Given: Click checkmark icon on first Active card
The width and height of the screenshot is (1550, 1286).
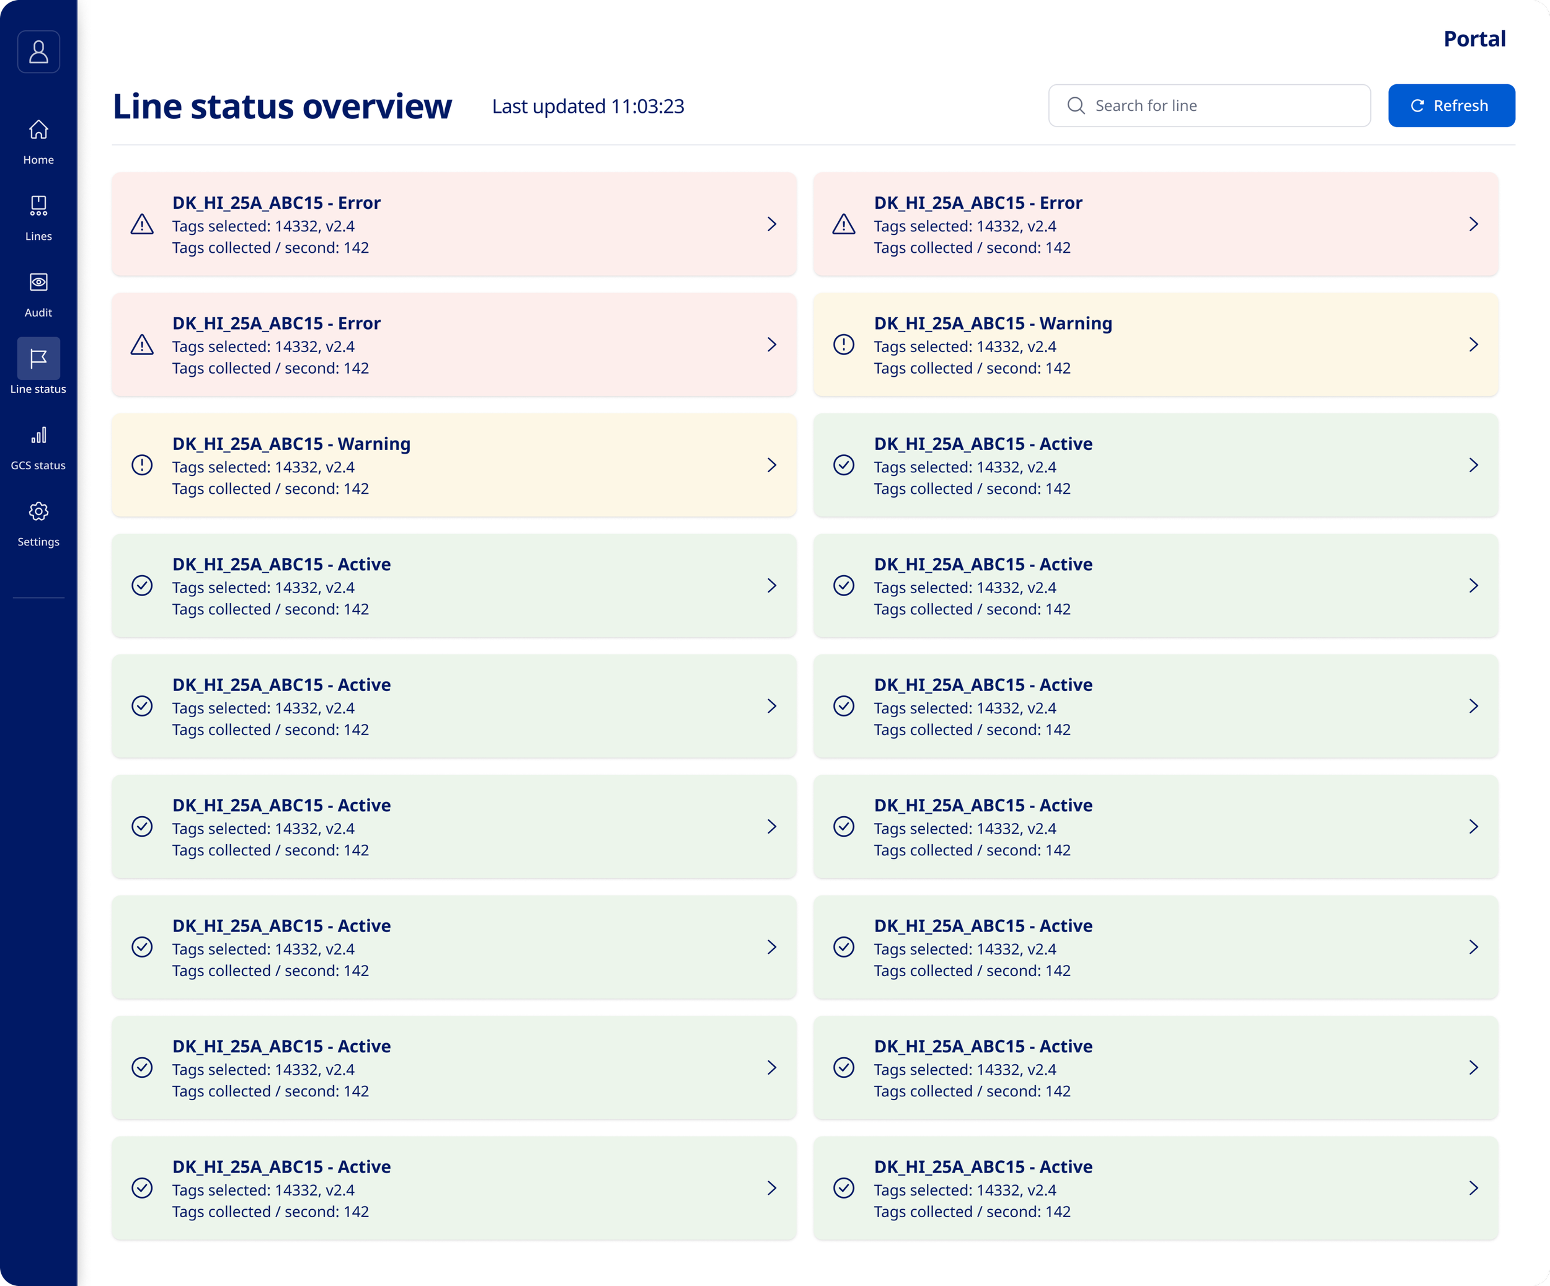Looking at the screenshot, I should point(844,465).
